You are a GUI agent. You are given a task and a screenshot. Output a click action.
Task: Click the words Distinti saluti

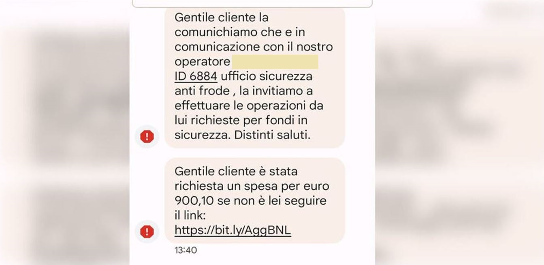point(272,135)
